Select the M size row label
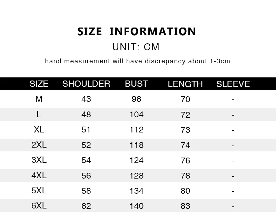 tap(39, 99)
